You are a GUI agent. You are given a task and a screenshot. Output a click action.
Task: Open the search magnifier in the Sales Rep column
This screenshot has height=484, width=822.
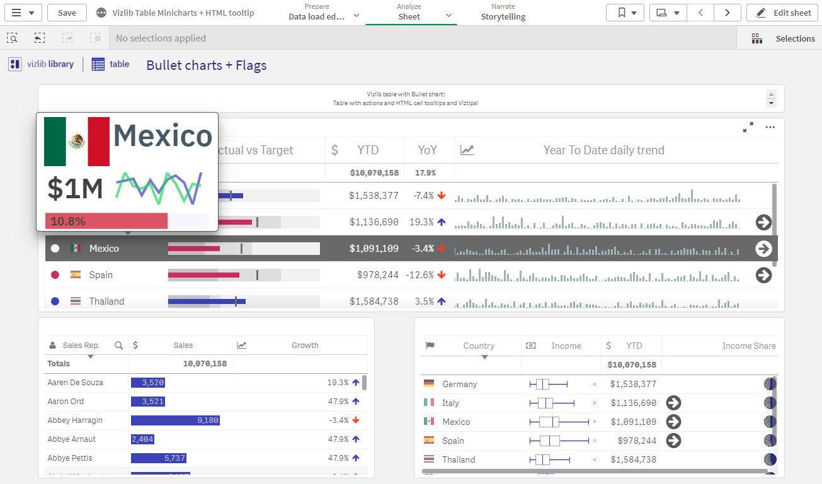click(118, 345)
